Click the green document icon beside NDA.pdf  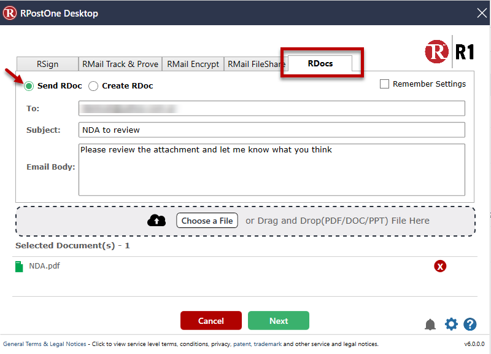[x=19, y=265]
